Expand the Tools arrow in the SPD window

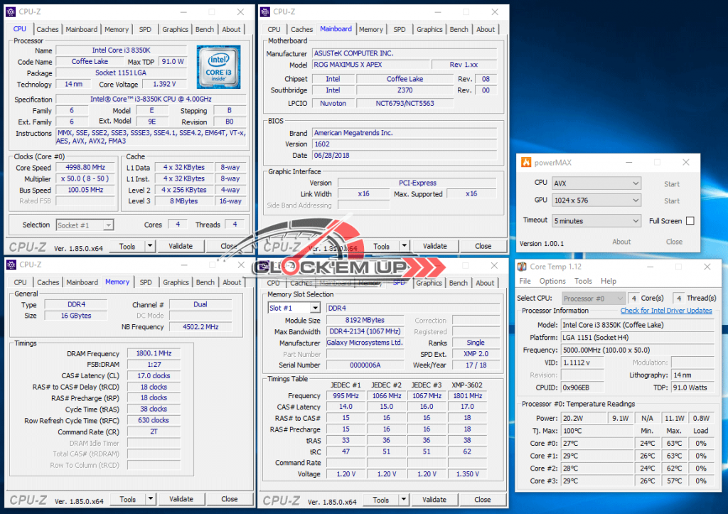(x=404, y=500)
